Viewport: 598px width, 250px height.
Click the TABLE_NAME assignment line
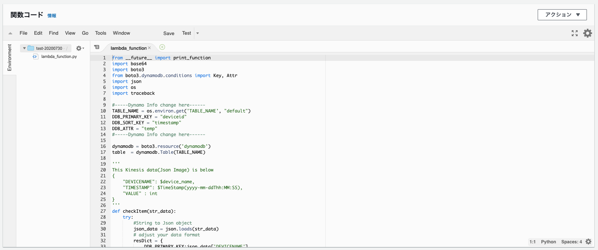point(181,111)
